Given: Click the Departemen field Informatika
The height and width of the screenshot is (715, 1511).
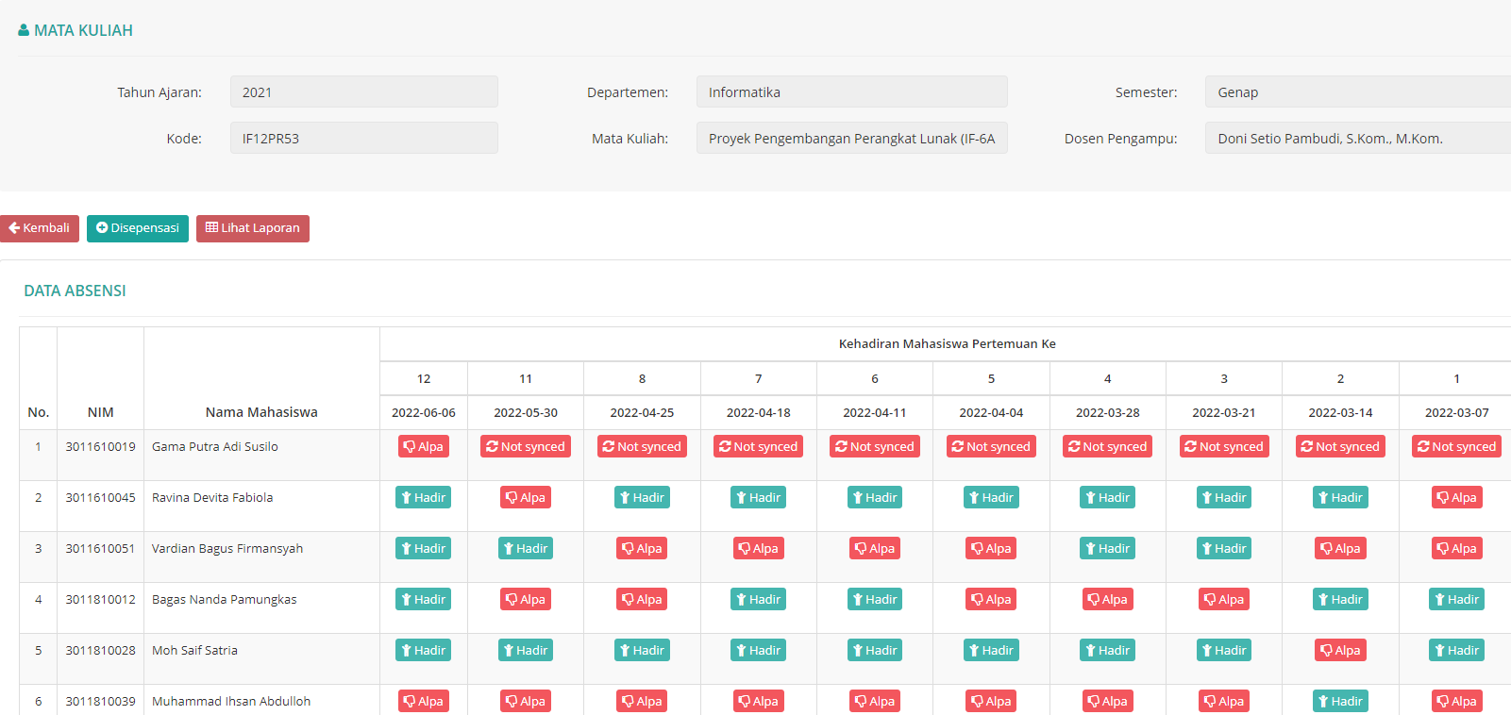Looking at the screenshot, I should coord(852,91).
